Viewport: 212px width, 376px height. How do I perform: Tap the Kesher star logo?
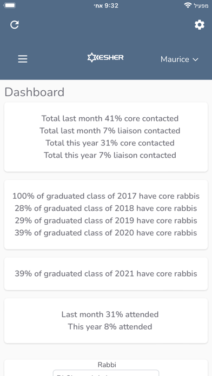point(105,58)
